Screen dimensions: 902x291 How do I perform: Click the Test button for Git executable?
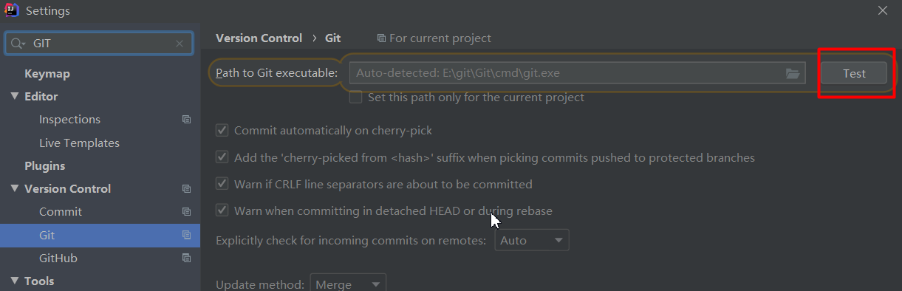[854, 73]
